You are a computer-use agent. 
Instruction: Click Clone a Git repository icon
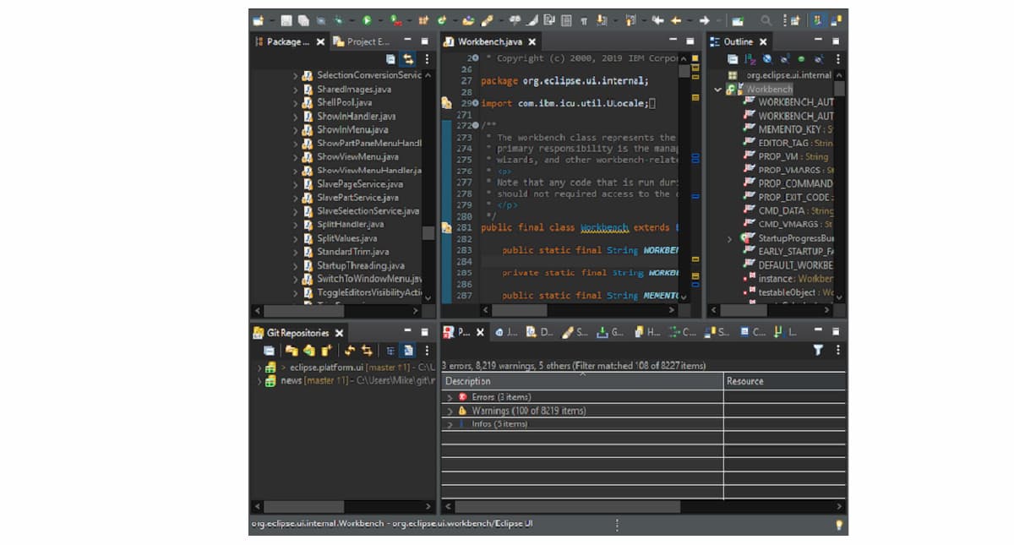(x=309, y=351)
